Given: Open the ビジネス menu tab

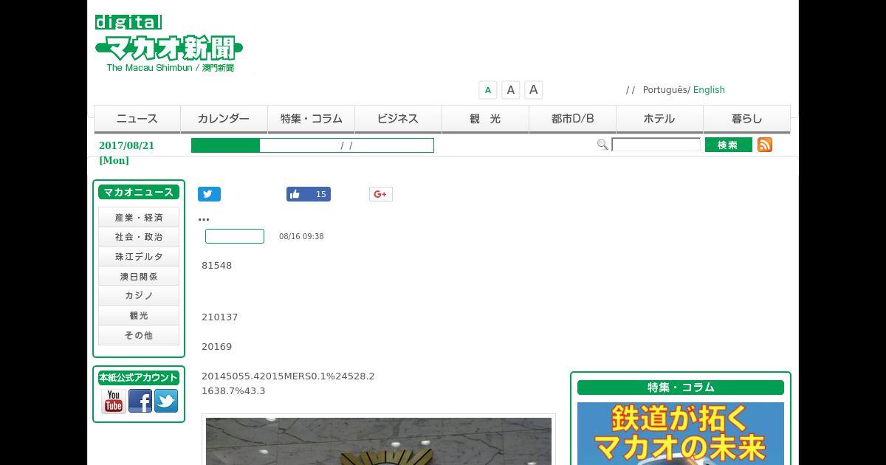Looking at the screenshot, I should pos(398,119).
